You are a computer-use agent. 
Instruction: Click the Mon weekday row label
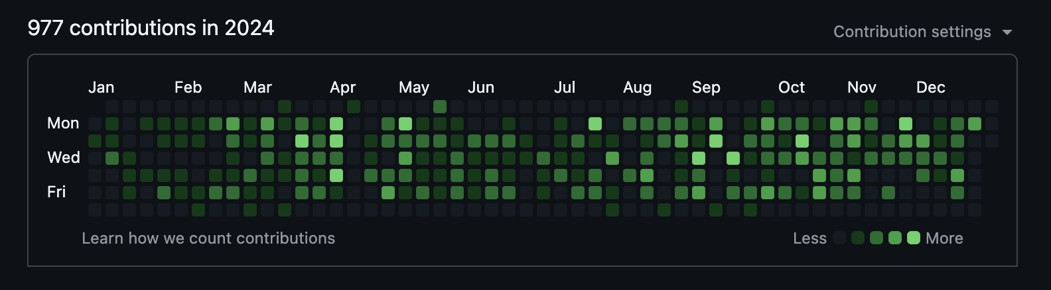63,123
